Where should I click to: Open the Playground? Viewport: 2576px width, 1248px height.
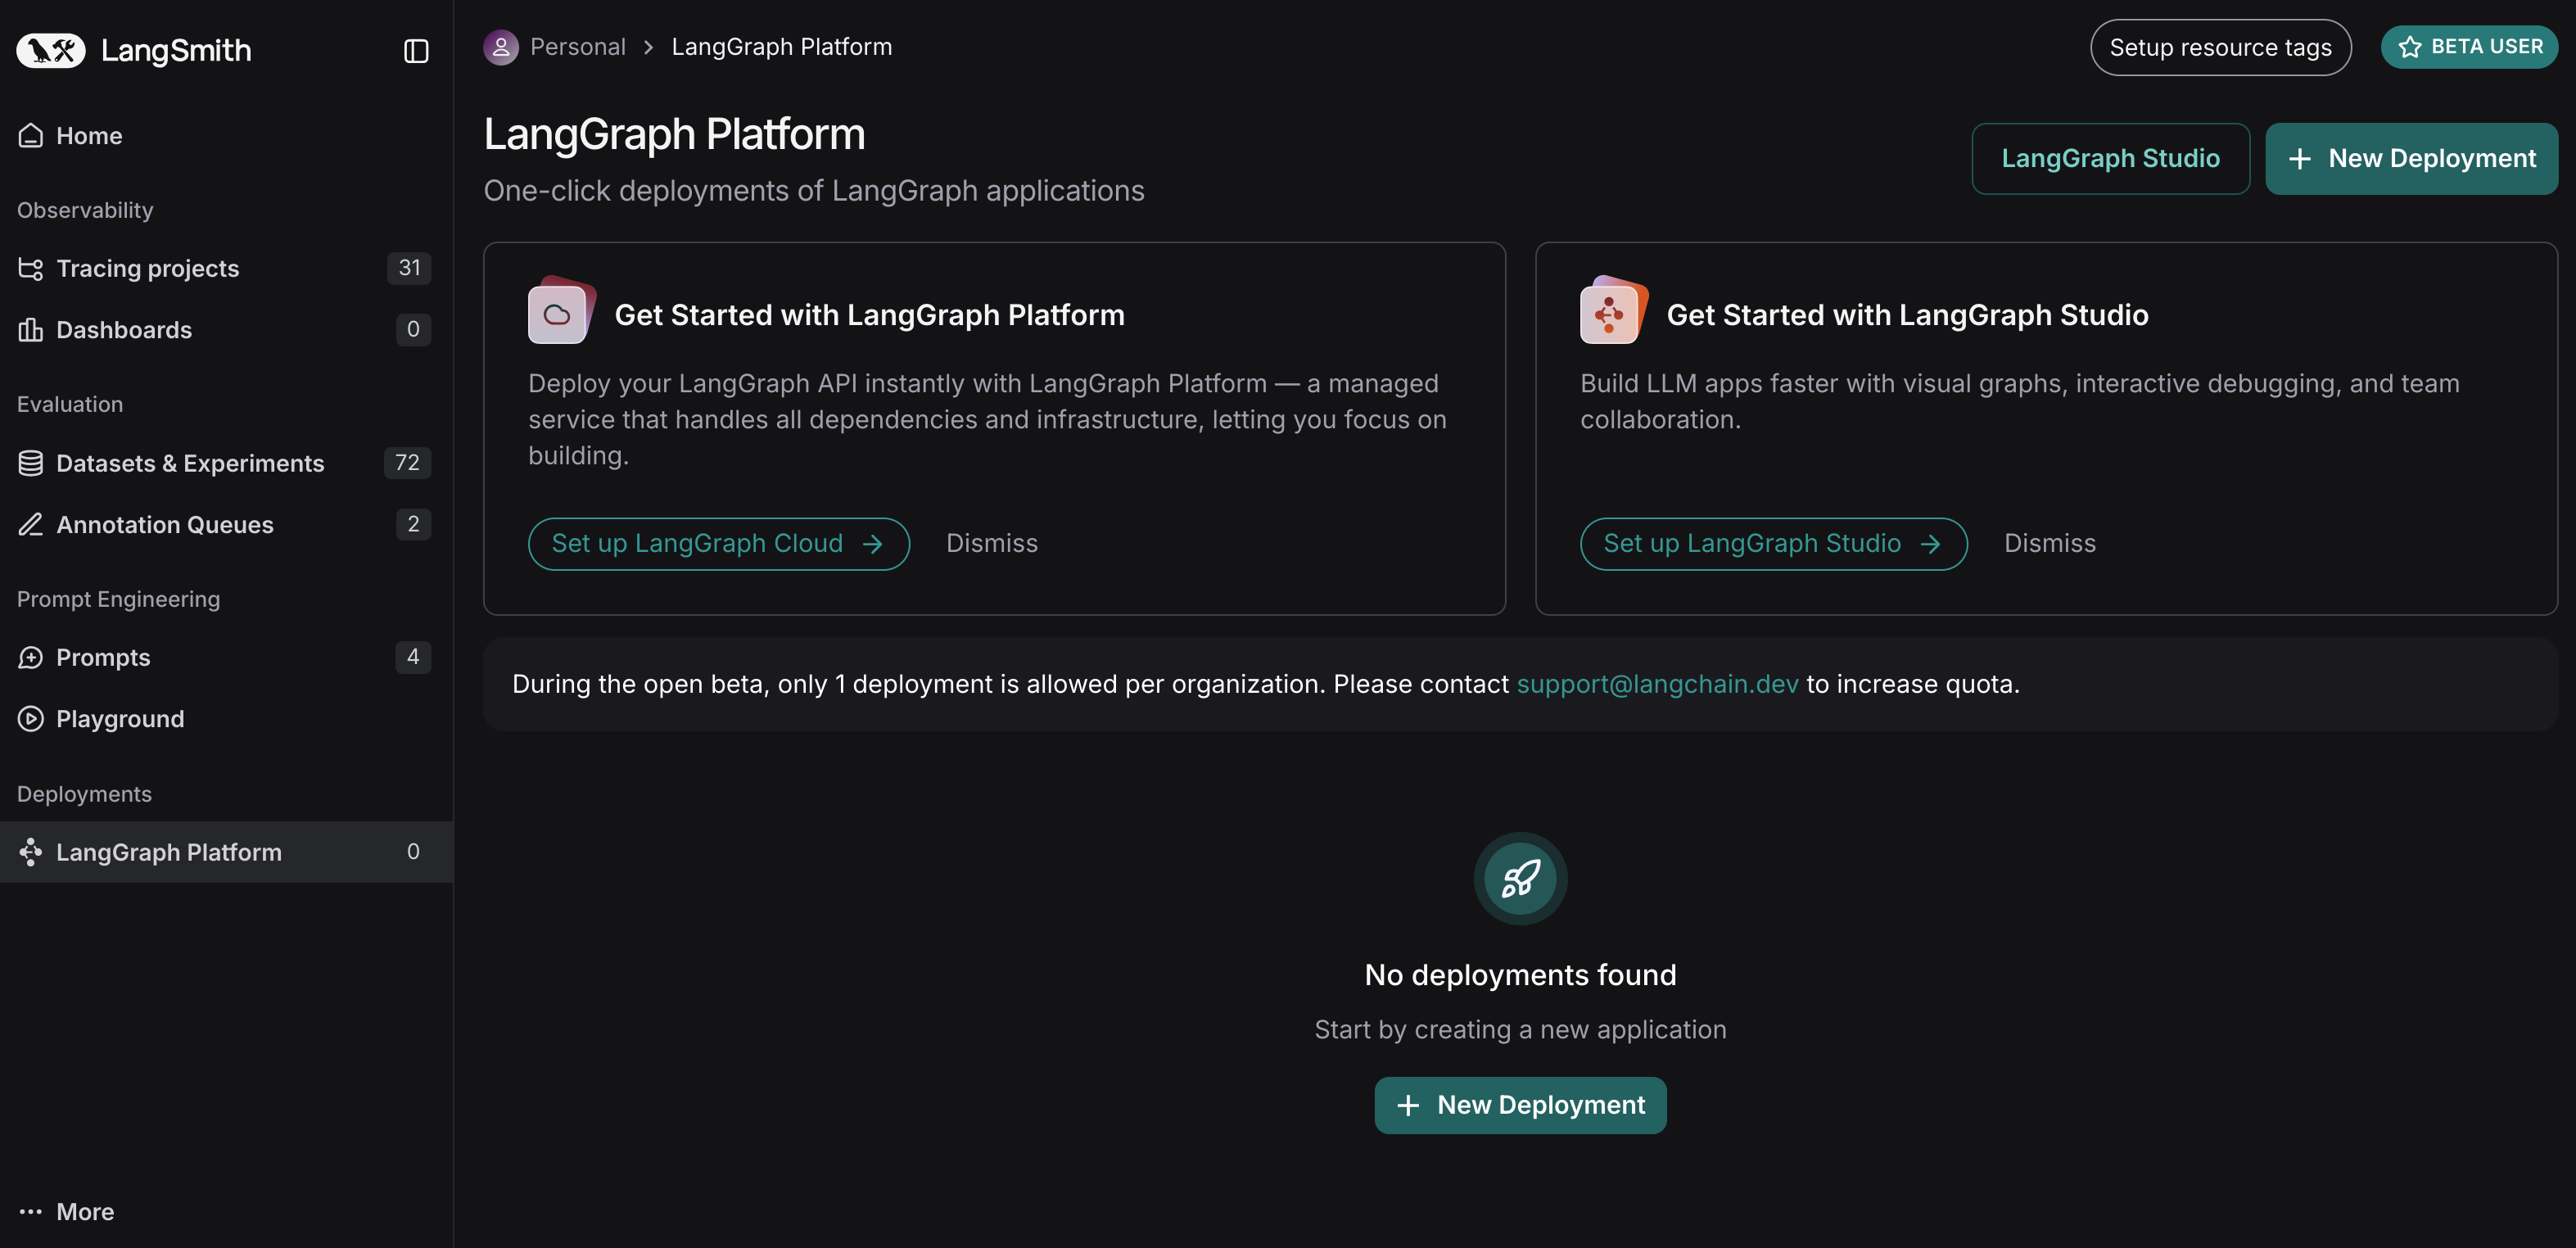click(x=226, y=719)
